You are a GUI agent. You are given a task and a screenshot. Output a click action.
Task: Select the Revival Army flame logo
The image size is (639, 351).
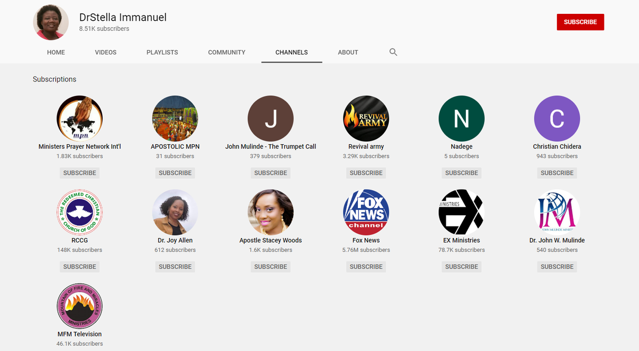tap(366, 118)
